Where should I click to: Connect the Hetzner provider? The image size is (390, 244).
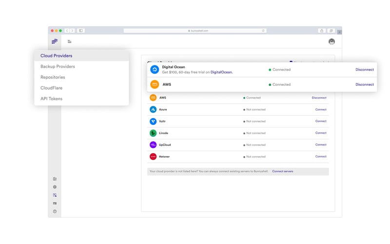point(321,157)
